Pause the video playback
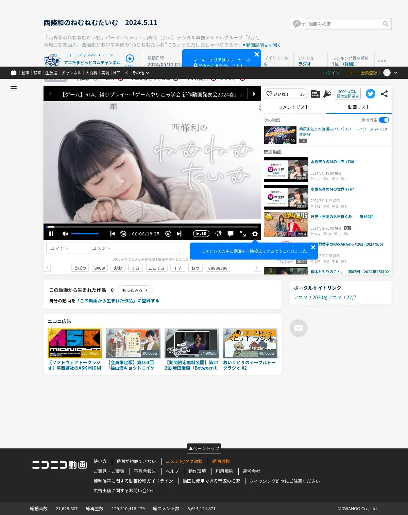Image resolution: width=408 pixels, height=515 pixels. (x=51, y=234)
